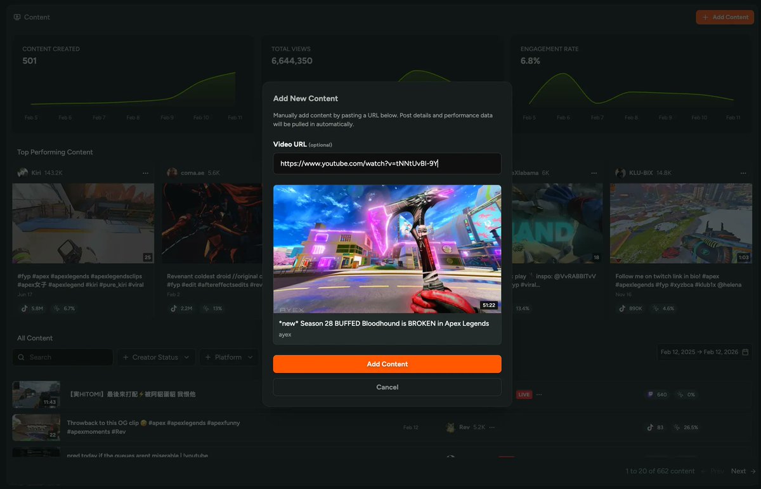Open the Creator Status dropdown
Screen dimensions: 761x489
click(x=155, y=357)
